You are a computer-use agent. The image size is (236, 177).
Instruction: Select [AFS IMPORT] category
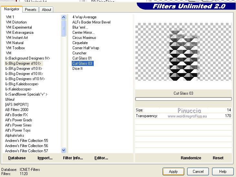pos(16,105)
